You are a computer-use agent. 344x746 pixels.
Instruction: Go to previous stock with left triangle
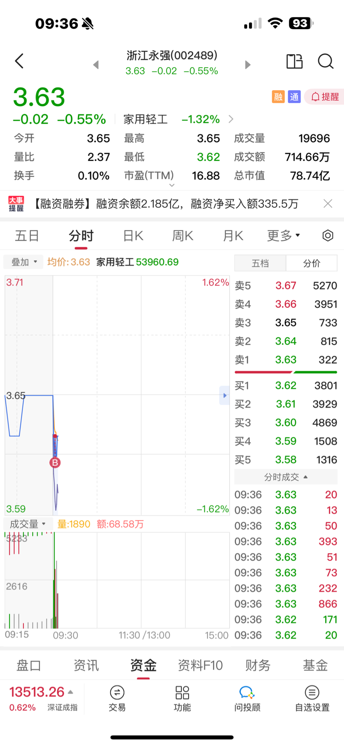(96, 65)
